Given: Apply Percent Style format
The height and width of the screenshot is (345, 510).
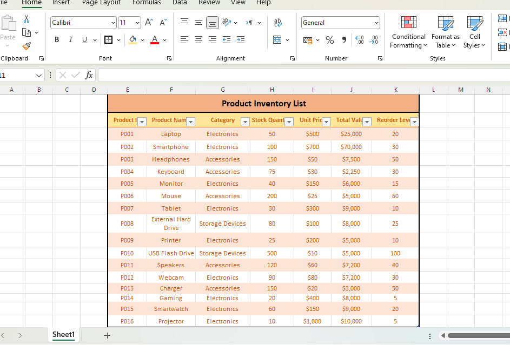Looking at the screenshot, I should coord(330,40).
